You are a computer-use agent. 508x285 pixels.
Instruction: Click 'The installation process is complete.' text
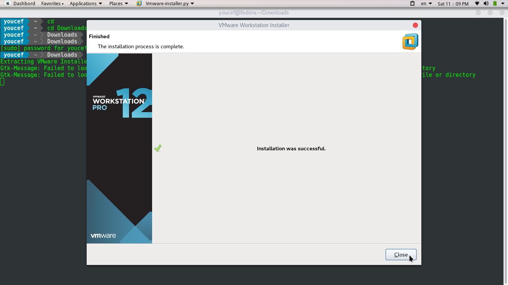[141, 46]
